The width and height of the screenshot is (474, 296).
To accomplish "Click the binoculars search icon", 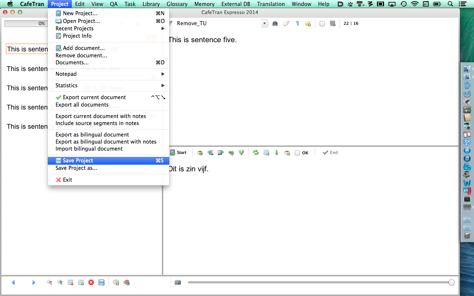I will (275, 23).
